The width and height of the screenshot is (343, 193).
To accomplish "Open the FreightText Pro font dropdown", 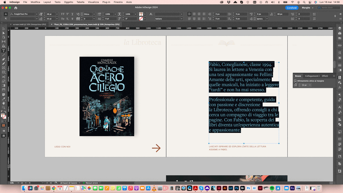I will click(x=37, y=14).
